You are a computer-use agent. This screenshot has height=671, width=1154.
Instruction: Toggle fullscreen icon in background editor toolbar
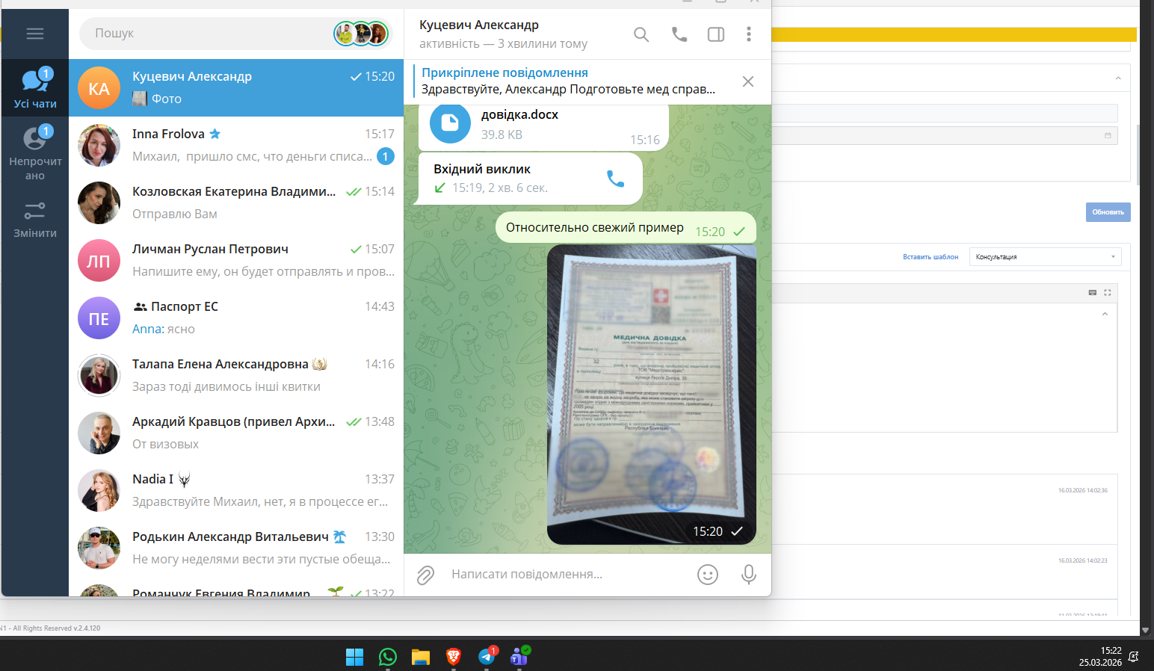tap(1108, 293)
